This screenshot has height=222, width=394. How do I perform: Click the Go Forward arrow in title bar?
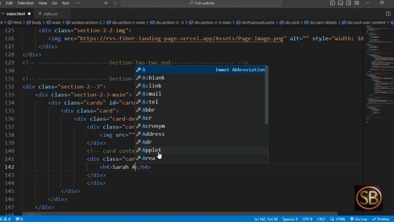point(115,3)
